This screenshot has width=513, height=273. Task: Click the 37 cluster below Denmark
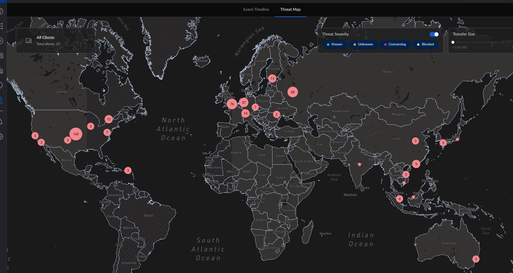click(244, 102)
